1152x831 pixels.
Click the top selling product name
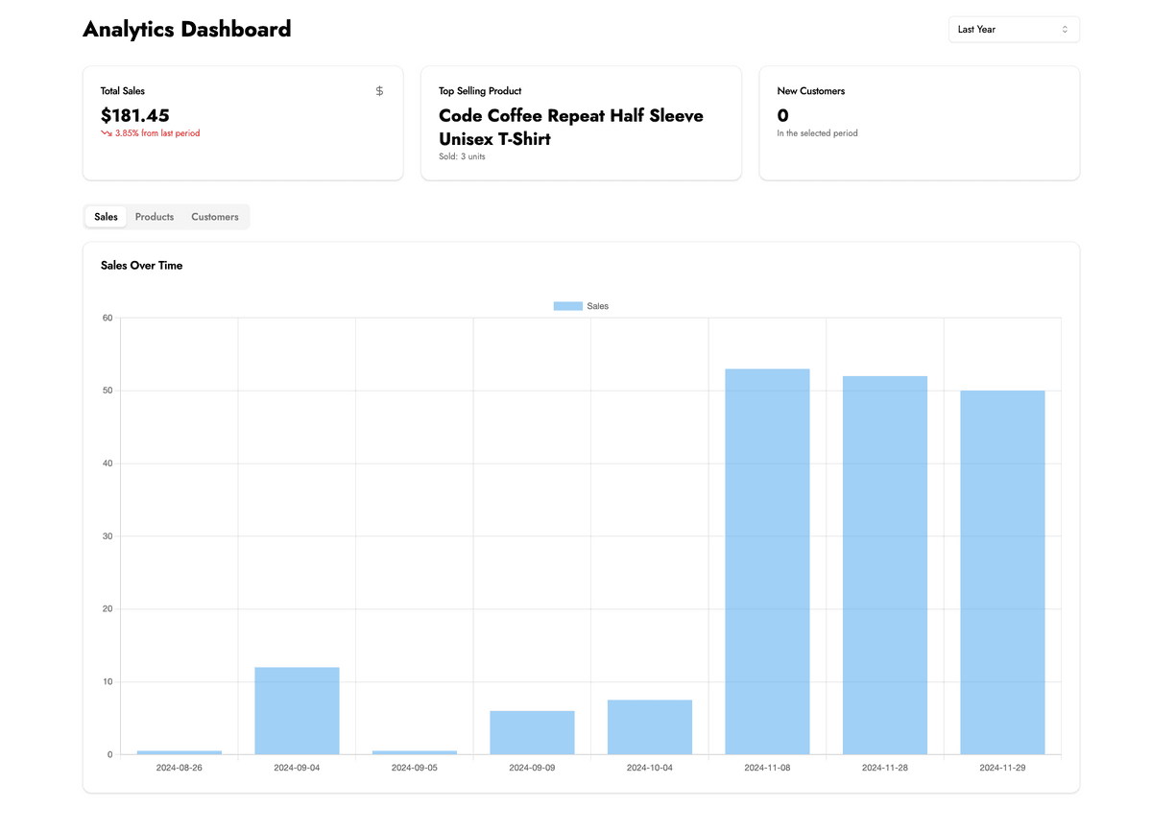[571, 127]
